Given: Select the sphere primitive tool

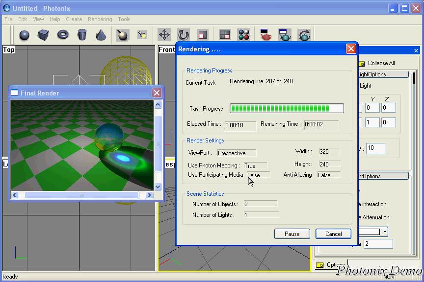Looking at the screenshot, I should click(24, 35).
